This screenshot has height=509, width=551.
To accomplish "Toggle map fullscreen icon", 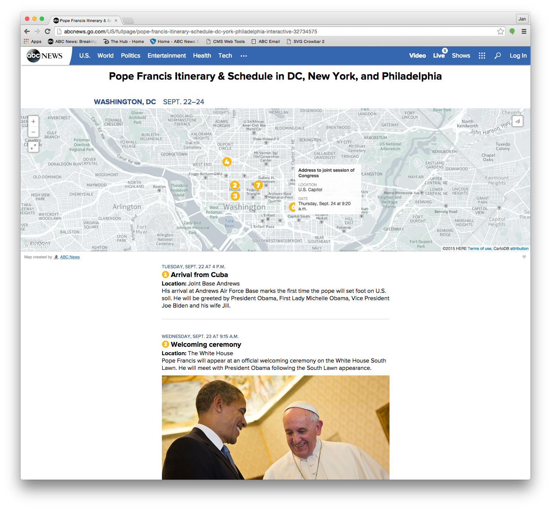I will [33, 147].
